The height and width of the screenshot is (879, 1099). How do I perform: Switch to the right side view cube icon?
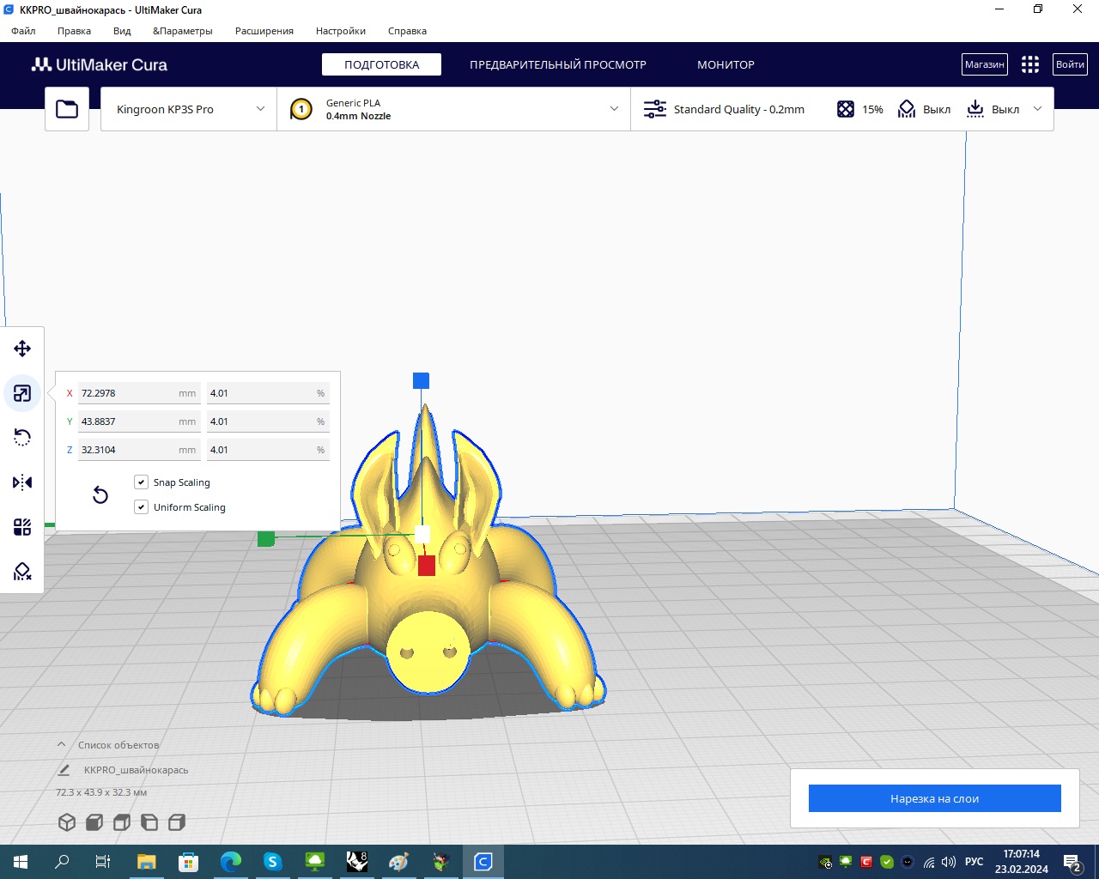point(177,822)
